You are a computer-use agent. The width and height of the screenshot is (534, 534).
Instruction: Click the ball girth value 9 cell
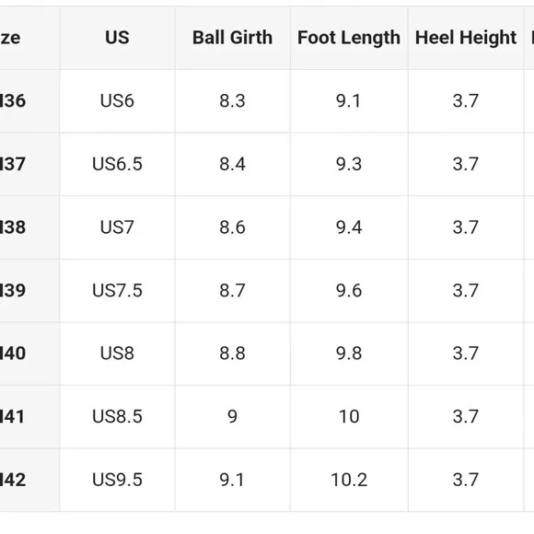click(x=233, y=416)
